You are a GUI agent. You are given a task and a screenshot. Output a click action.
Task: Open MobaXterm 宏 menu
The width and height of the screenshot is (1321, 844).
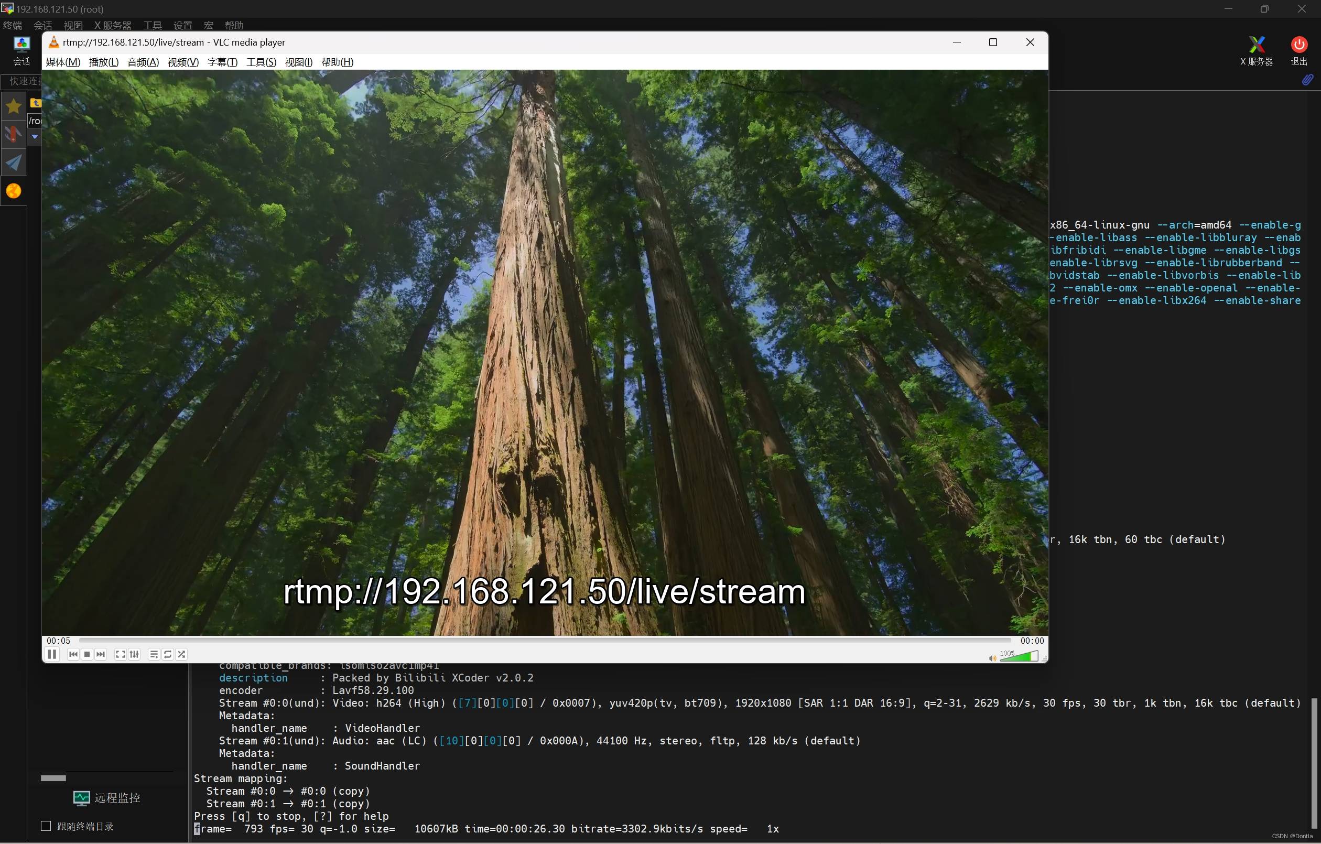tap(209, 25)
